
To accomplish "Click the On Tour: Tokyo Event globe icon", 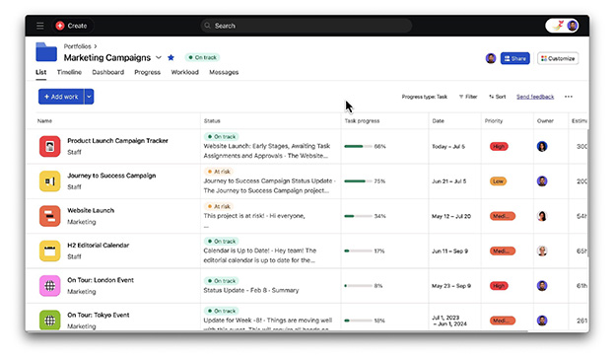I will 49,321.
